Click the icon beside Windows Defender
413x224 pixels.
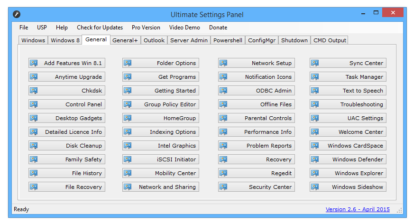pyautogui.click(x=315, y=159)
